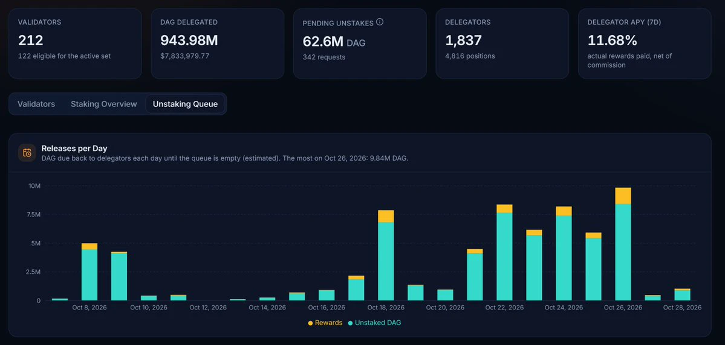Select the Unstaking Queue tab
725x345 pixels.
[185, 104]
